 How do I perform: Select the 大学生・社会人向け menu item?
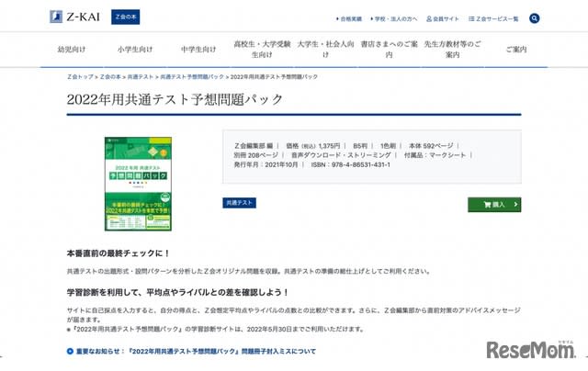click(x=325, y=49)
